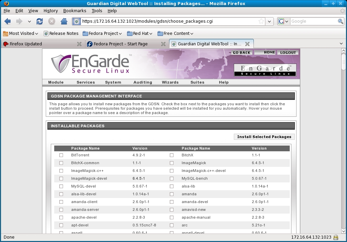The width and height of the screenshot is (347, 242).
Task: Click the Release Notes bookmark
Action: pos(61,34)
